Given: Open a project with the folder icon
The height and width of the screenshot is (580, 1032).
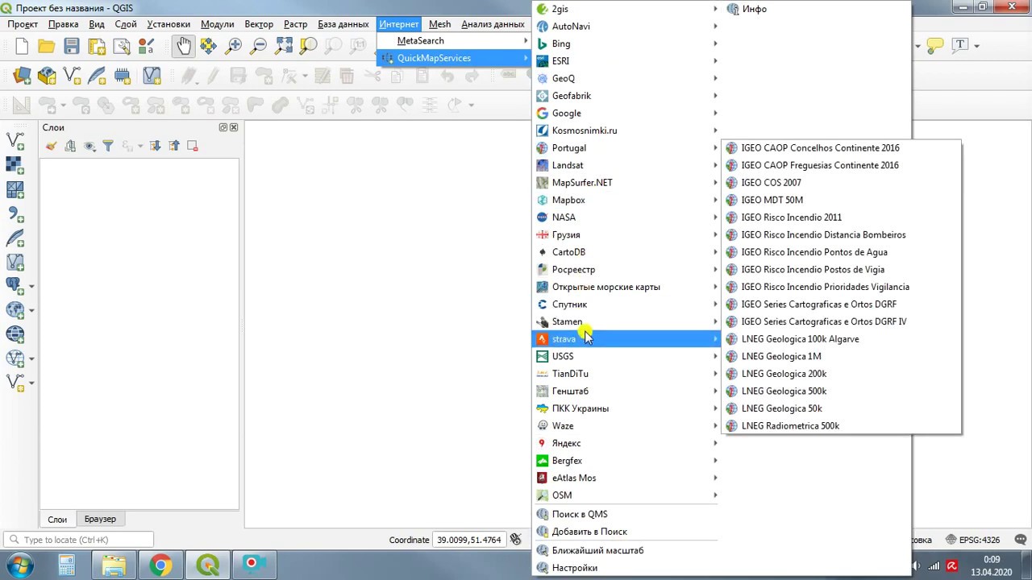Looking at the screenshot, I should click(47, 46).
